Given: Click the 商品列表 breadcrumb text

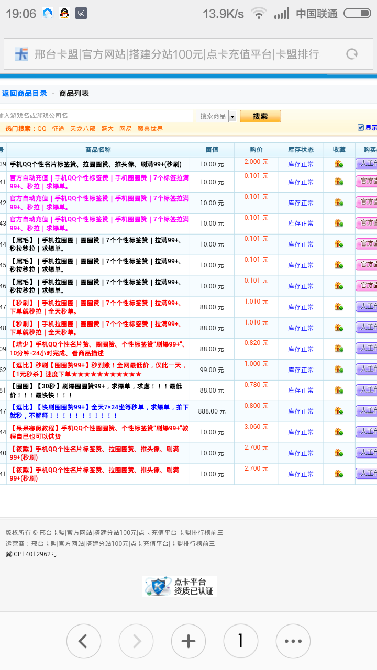Looking at the screenshot, I should (x=74, y=93).
